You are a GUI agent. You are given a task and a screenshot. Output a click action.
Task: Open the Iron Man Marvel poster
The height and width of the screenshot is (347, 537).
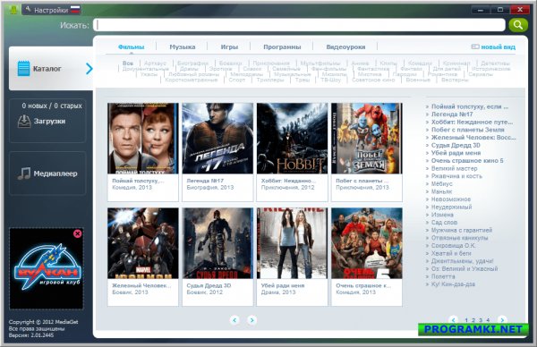click(143, 243)
